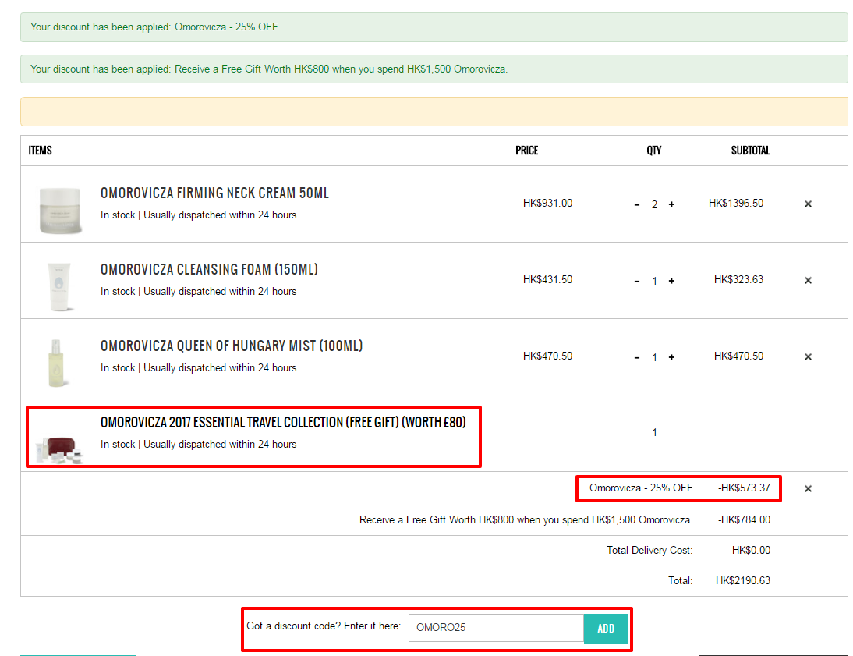
Task: Select the -HK$573.37 discount amount
Action: pos(744,488)
